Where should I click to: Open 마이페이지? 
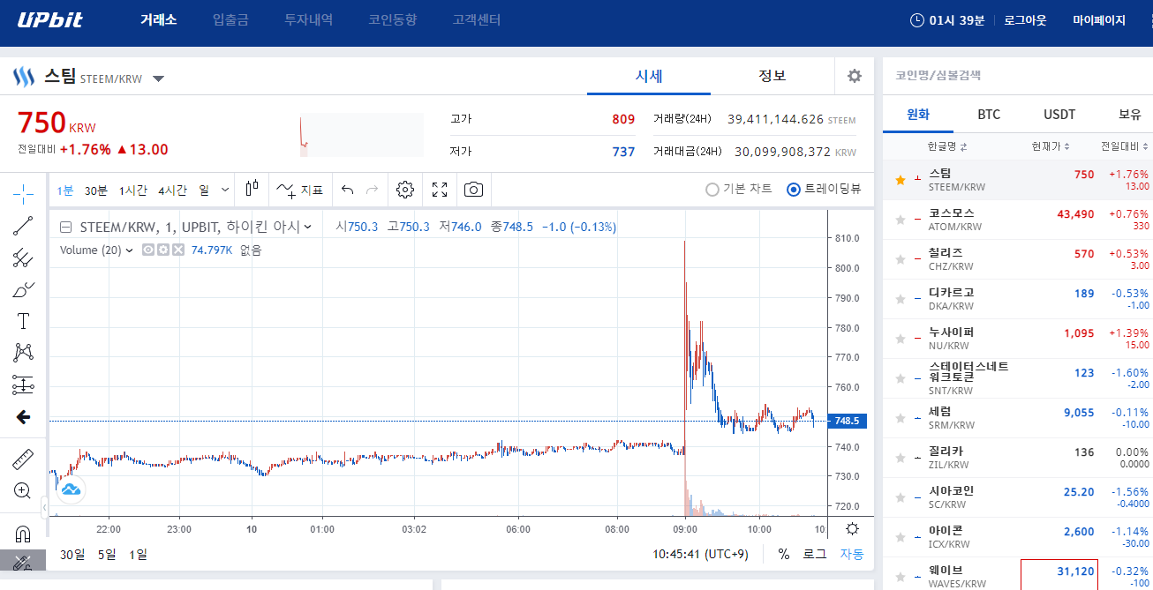[1099, 19]
